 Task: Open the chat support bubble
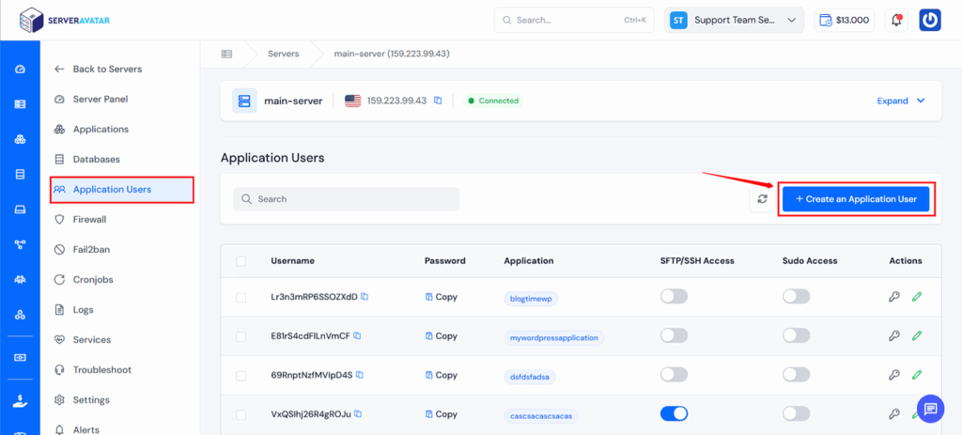click(930, 409)
